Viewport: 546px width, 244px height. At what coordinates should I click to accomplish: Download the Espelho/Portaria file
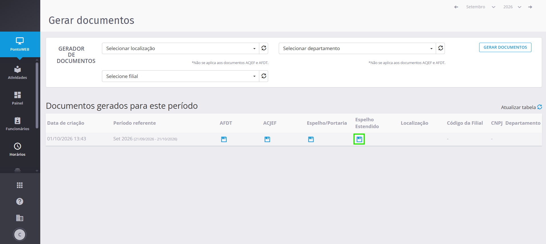point(311,139)
